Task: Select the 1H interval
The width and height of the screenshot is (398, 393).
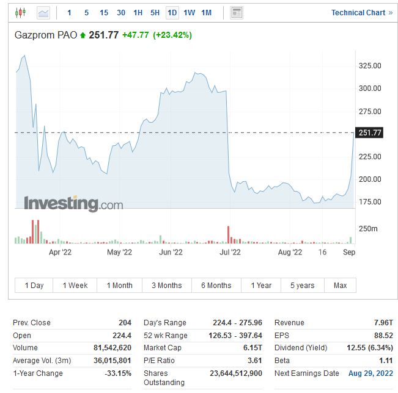Action: (x=138, y=12)
